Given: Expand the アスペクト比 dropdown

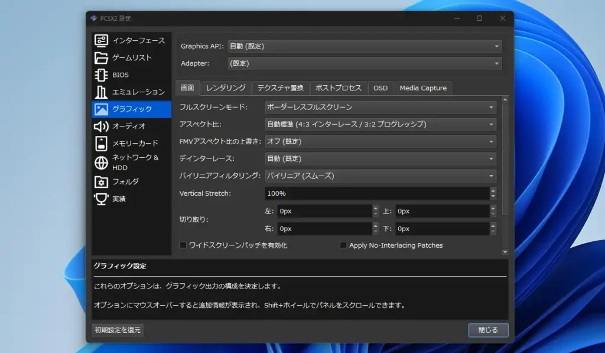Looking at the screenshot, I should tap(380, 124).
